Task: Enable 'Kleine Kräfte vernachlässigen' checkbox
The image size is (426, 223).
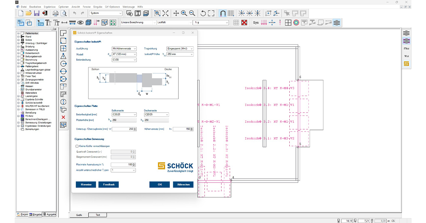Action: tap(77, 146)
